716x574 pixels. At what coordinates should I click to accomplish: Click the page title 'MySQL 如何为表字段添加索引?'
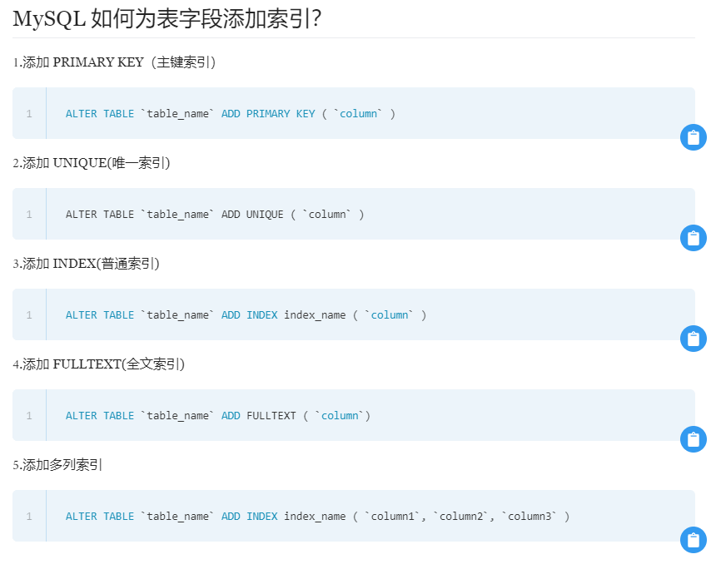[x=167, y=19]
